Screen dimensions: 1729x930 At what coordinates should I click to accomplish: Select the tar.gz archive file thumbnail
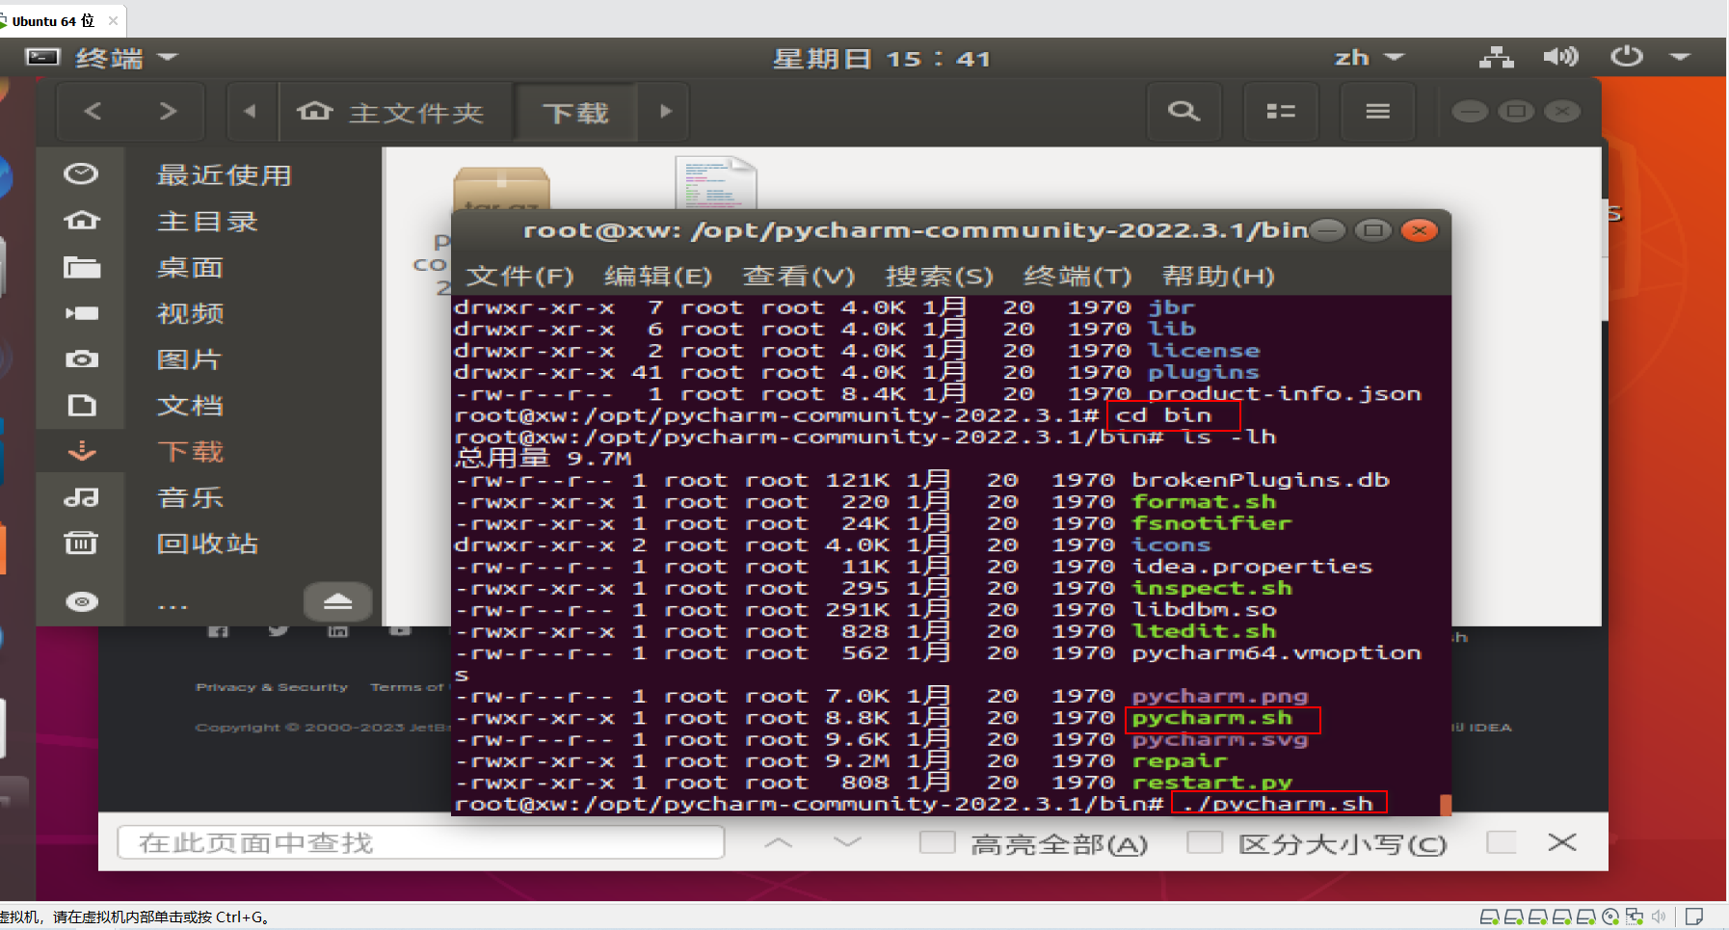click(501, 188)
